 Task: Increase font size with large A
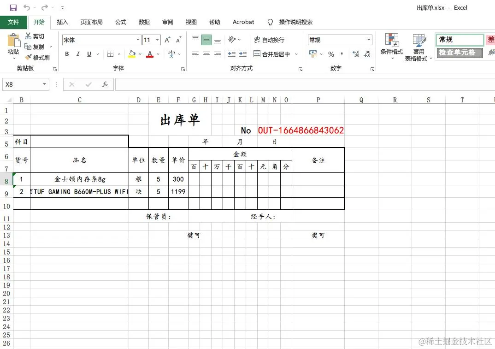[167, 40]
